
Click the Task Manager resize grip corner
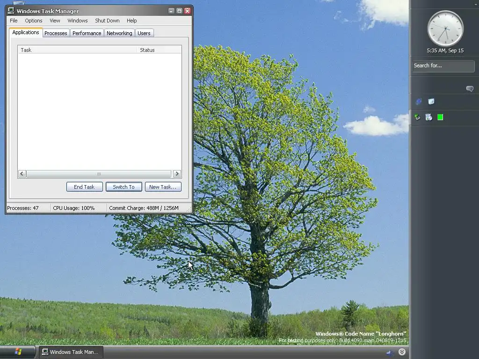189,209
